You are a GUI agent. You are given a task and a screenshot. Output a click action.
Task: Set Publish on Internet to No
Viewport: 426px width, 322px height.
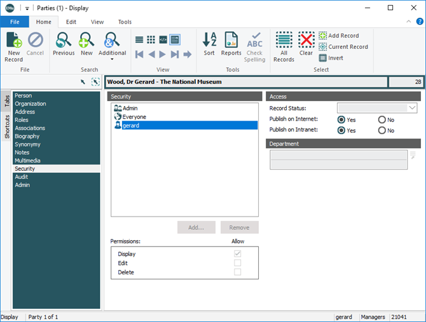381,119
